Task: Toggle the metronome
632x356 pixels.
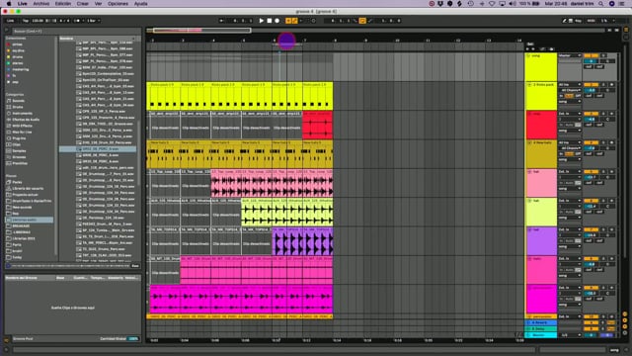Action: (78, 21)
